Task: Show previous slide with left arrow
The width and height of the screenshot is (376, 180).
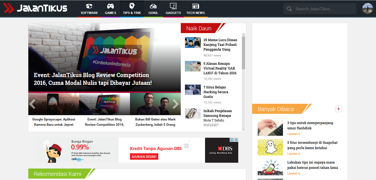Action: (32, 104)
